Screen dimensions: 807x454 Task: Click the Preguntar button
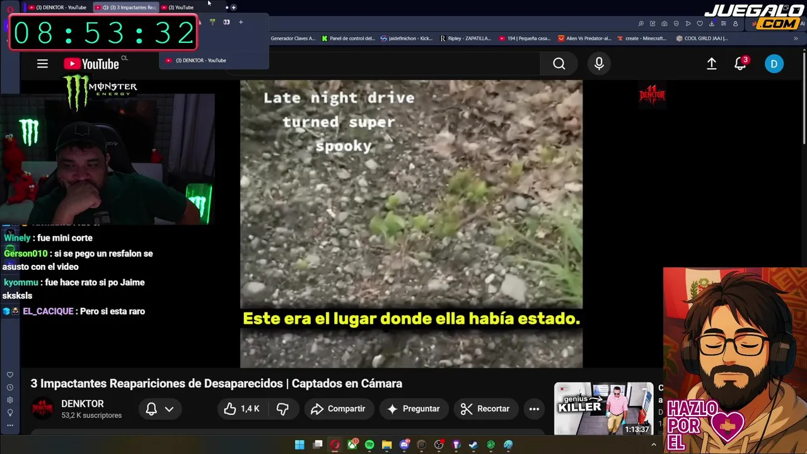[413, 409]
